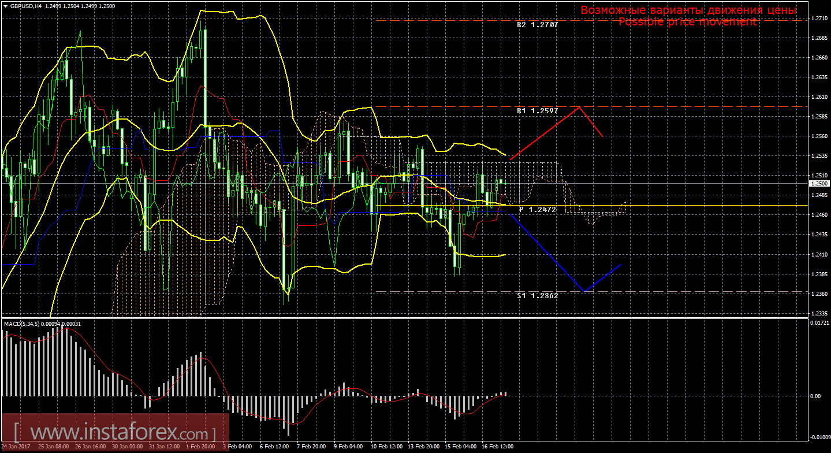Click the 1.2710 price axis label
Image resolution: width=831 pixels, height=453 pixels.
819,18
